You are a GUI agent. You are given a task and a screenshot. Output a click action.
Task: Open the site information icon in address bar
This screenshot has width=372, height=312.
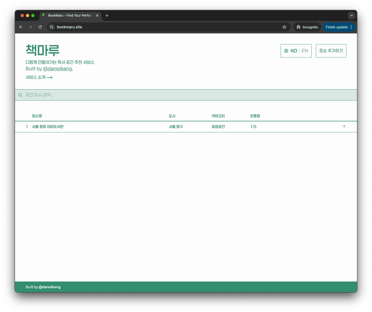(52, 27)
